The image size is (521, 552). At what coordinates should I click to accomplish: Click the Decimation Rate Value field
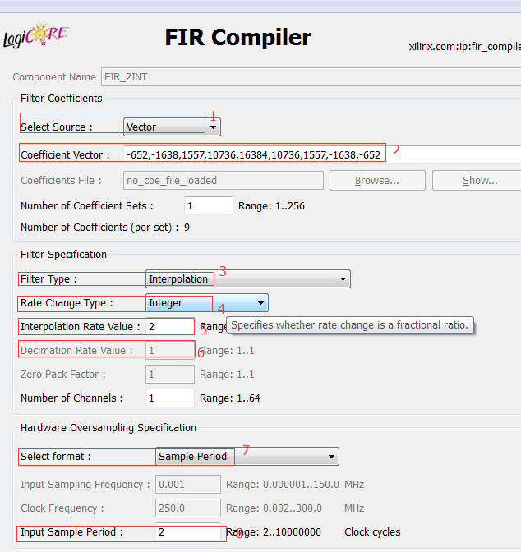tap(170, 350)
